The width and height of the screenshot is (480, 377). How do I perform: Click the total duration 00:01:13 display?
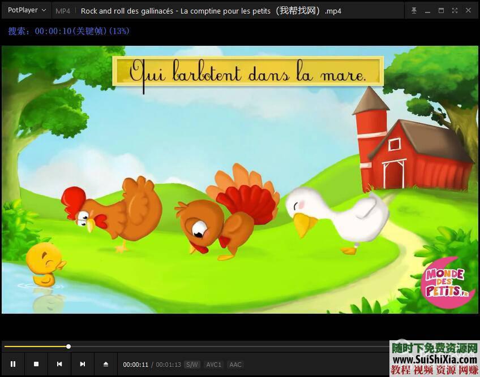click(x=168, y=365)
